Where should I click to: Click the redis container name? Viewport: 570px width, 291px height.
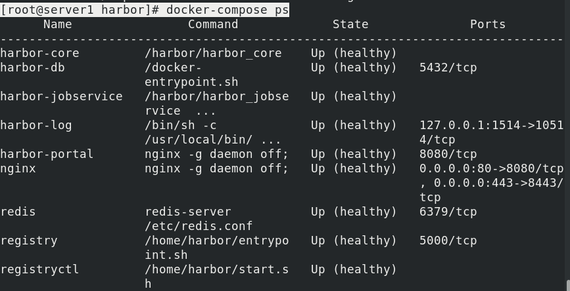click(x=18, y=212)
